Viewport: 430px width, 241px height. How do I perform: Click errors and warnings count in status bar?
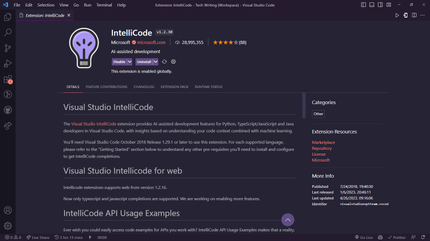coord(13,237)
